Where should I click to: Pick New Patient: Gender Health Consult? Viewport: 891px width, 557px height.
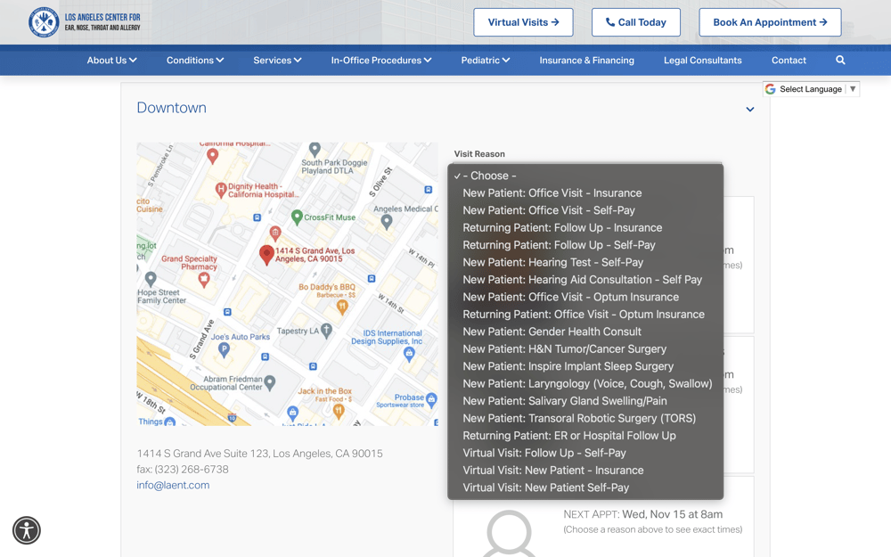(585, 332)
